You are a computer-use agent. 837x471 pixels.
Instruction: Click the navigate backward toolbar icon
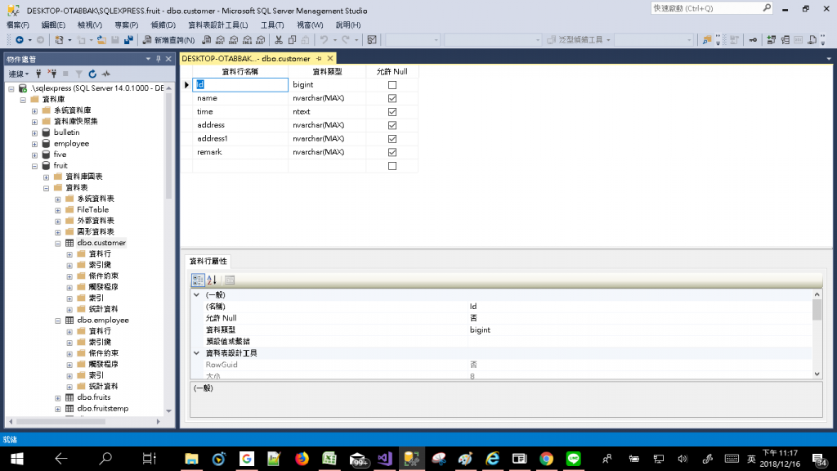(20, 40)
